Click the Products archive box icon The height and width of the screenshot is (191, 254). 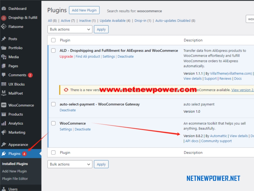tap(4, 114)
